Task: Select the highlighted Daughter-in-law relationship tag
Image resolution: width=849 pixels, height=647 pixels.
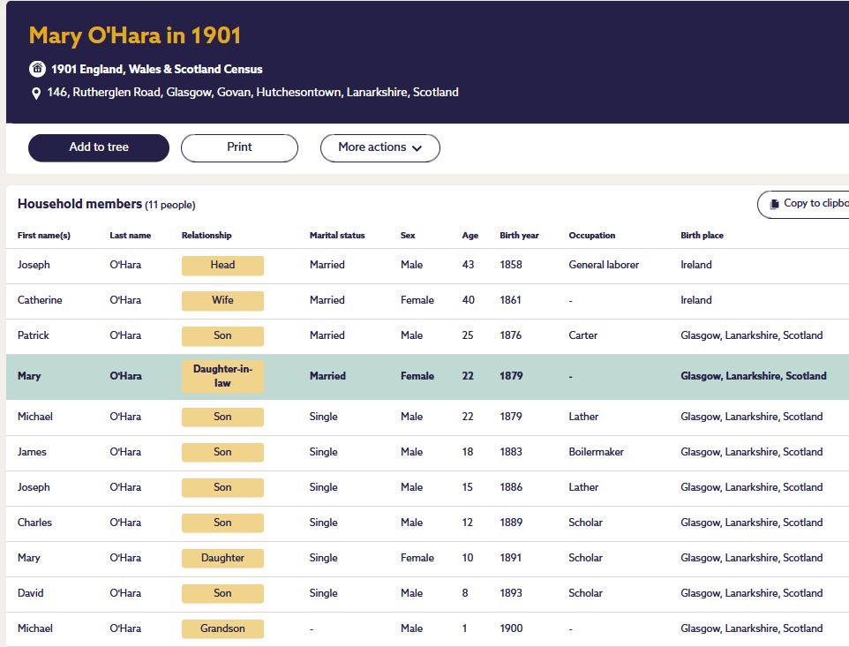Action: pyautogui.click(x=222, y=376)
